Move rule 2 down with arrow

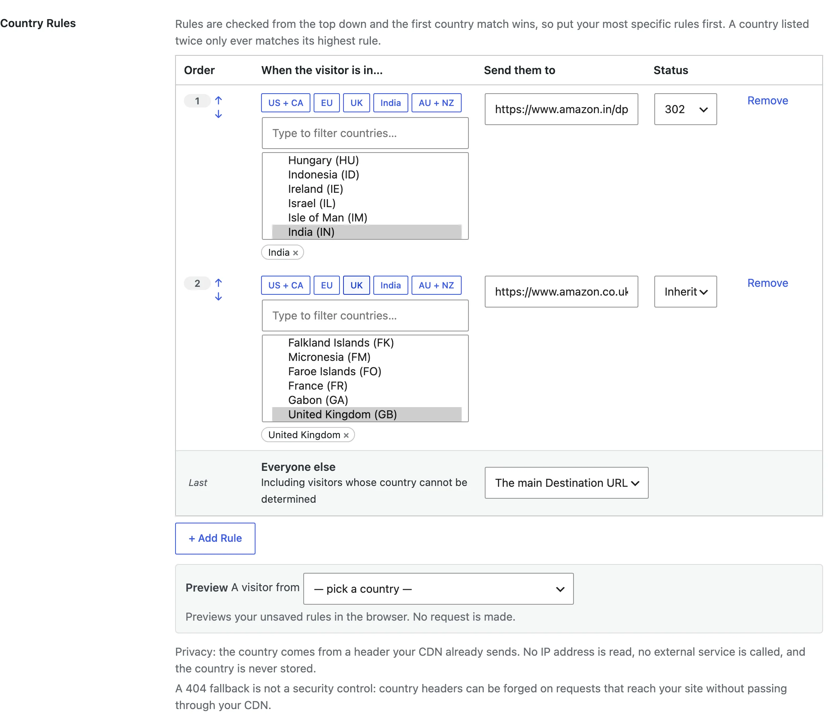pos(218,297)
